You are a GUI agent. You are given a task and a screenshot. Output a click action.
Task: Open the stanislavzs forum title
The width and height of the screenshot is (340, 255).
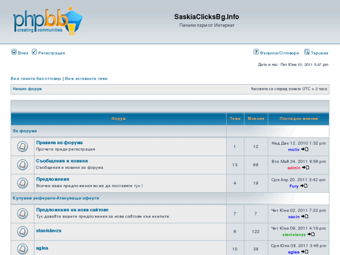pos(49,231)
